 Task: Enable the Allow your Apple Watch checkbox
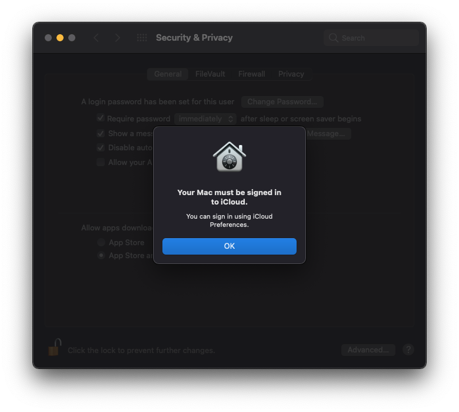[101, 162]
